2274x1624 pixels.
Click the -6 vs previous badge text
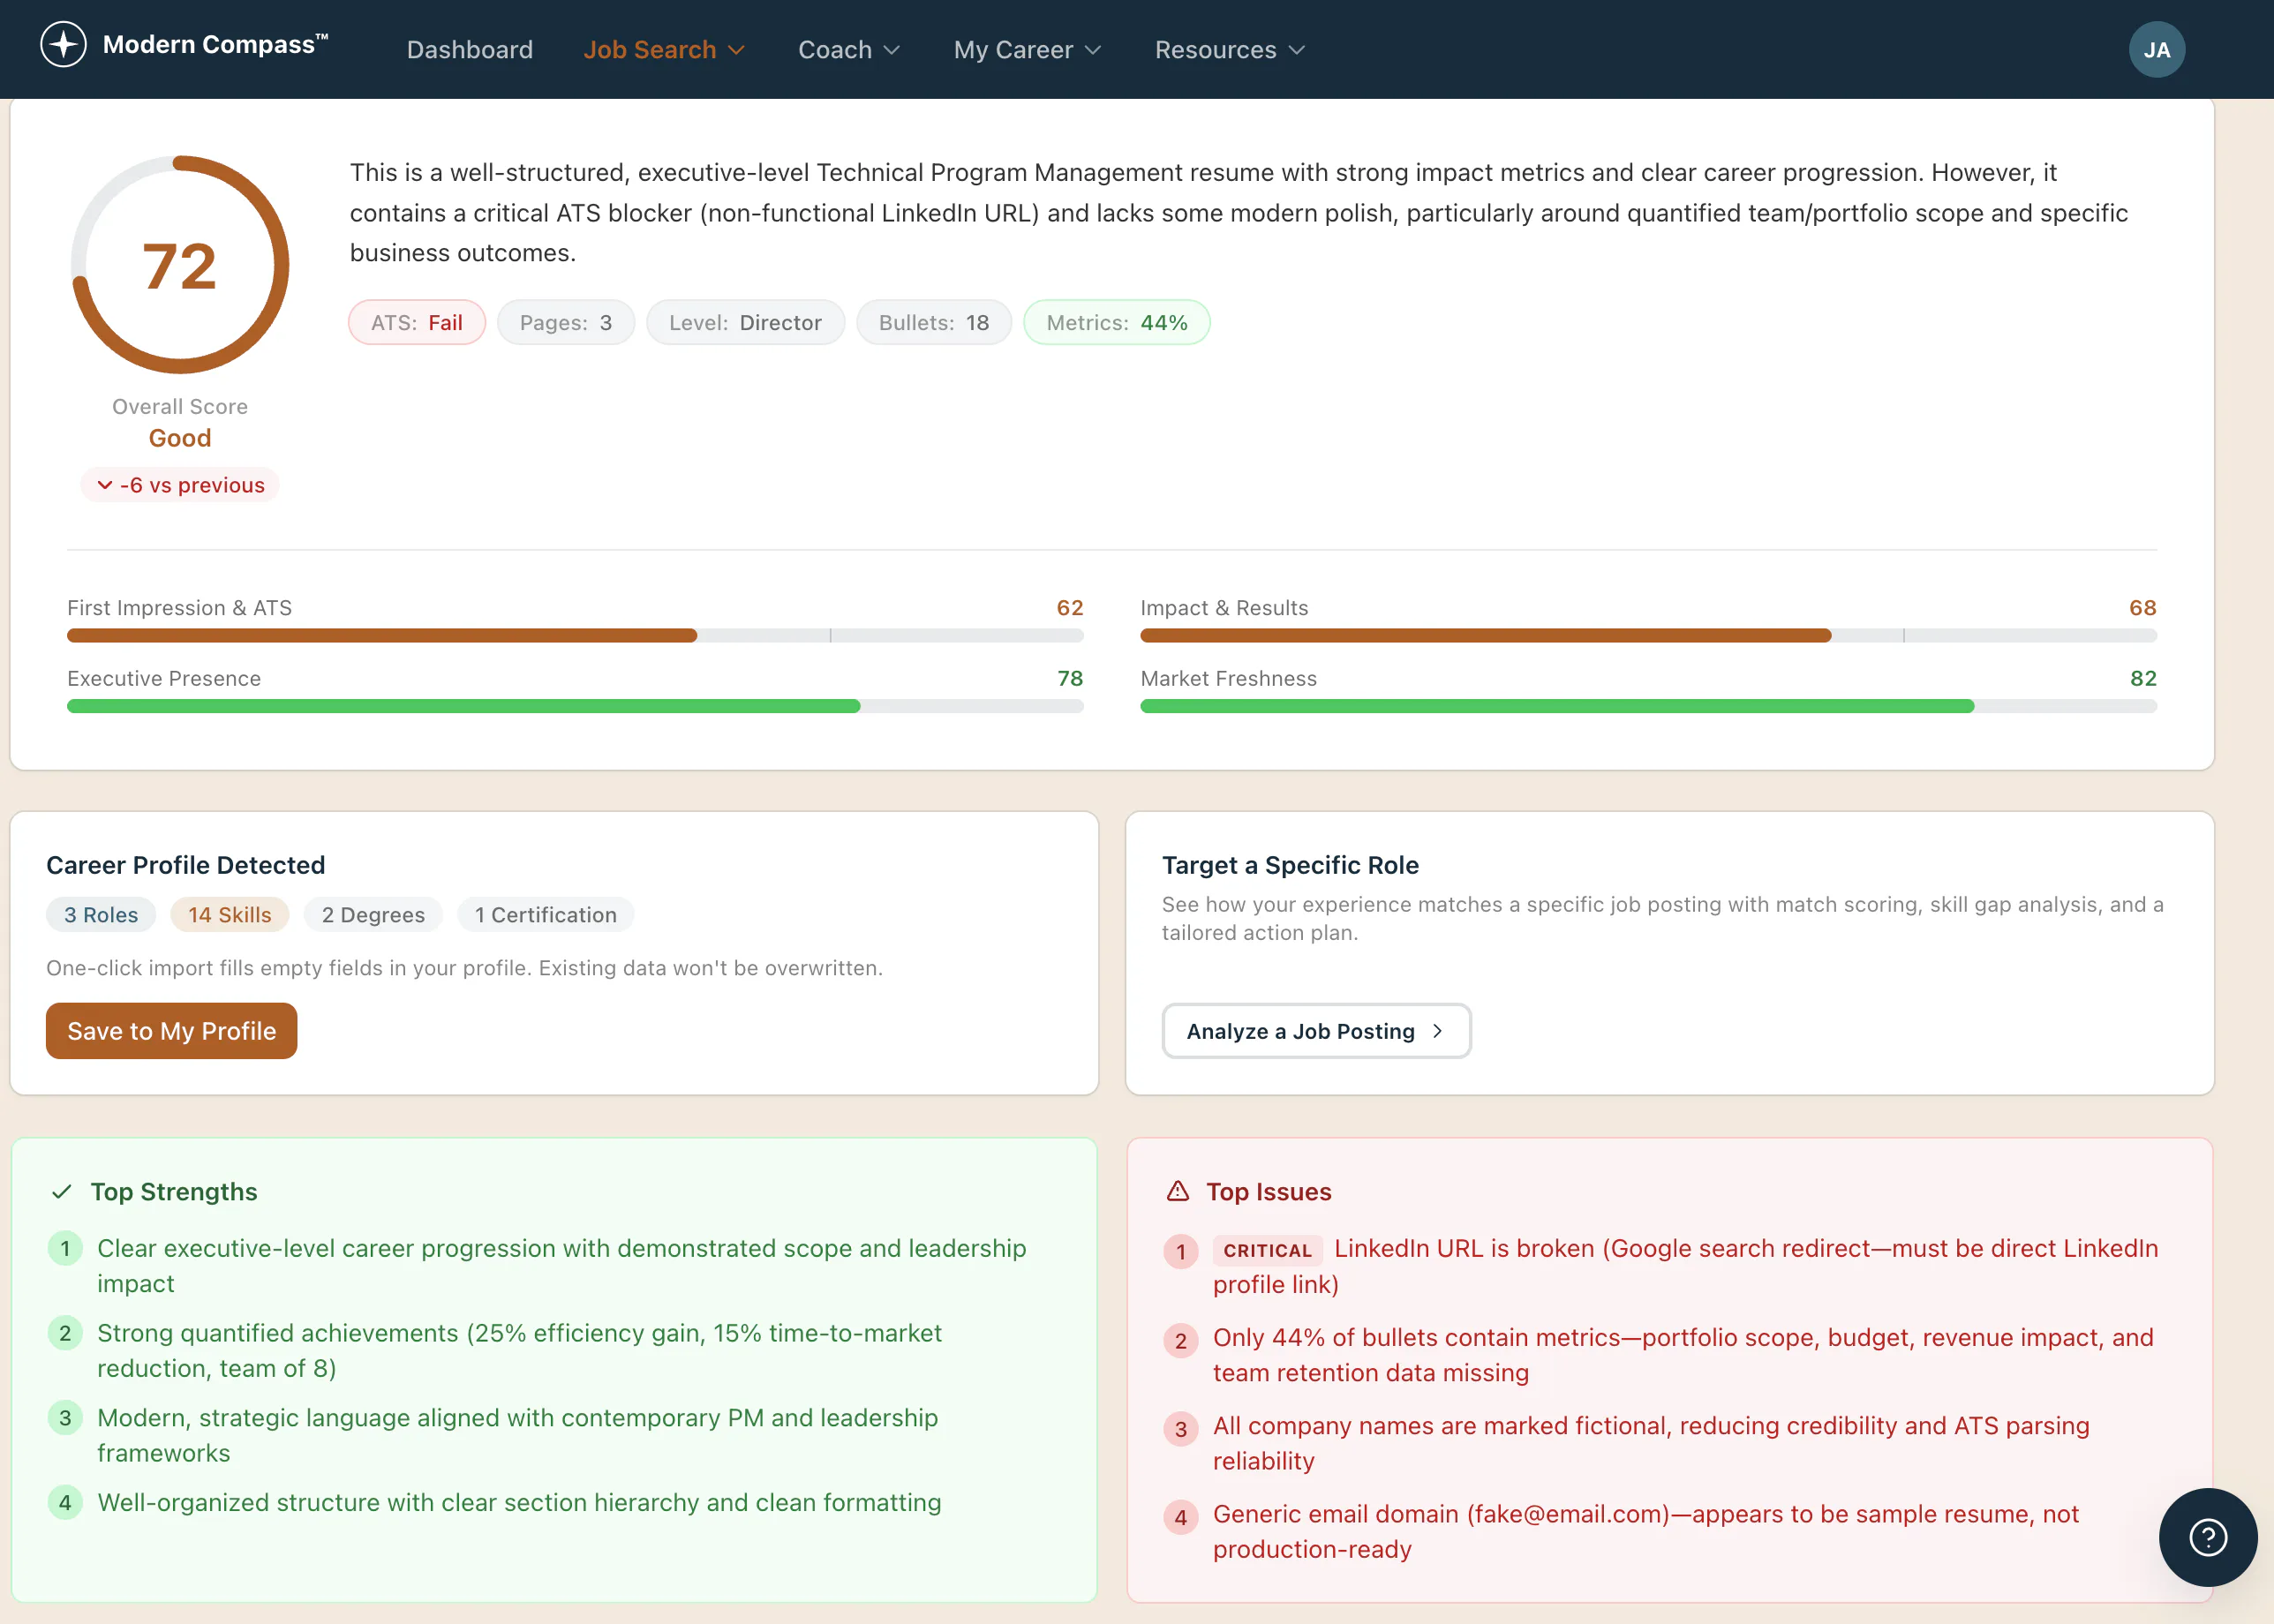192,485
